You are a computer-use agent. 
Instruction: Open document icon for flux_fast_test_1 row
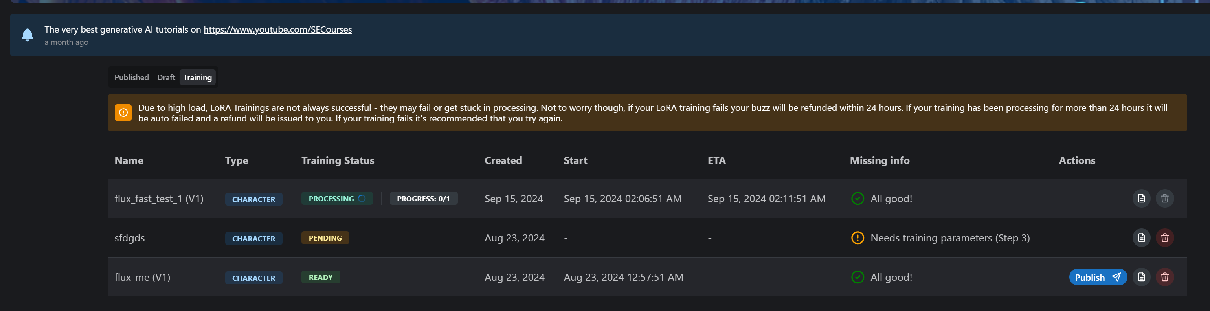tap(1141, 198)
